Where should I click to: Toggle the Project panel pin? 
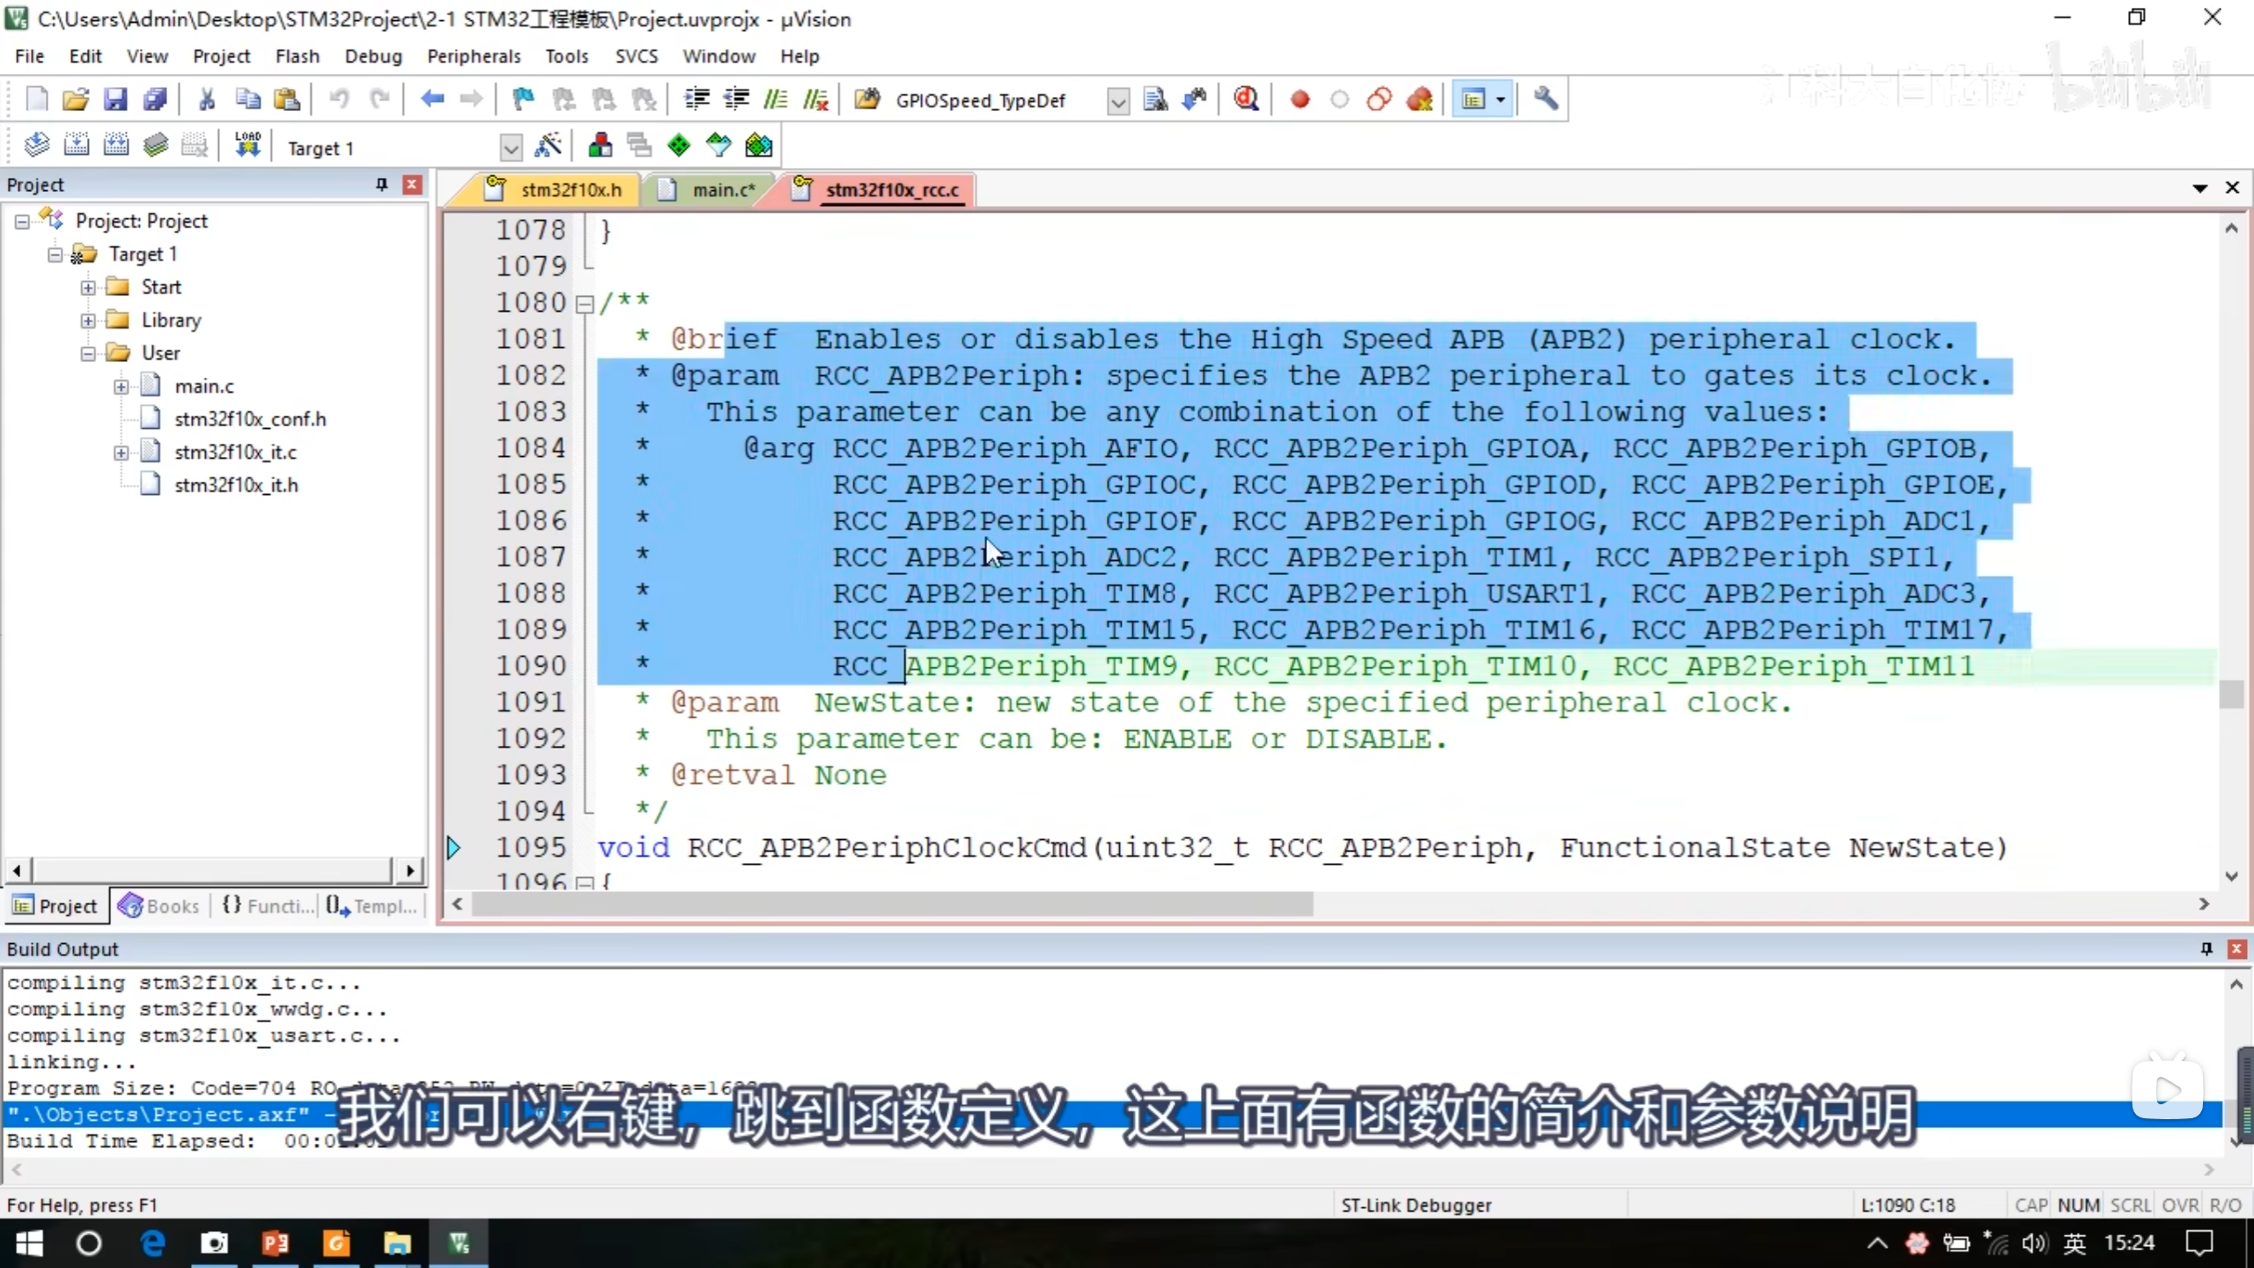[x=381, y=184]
